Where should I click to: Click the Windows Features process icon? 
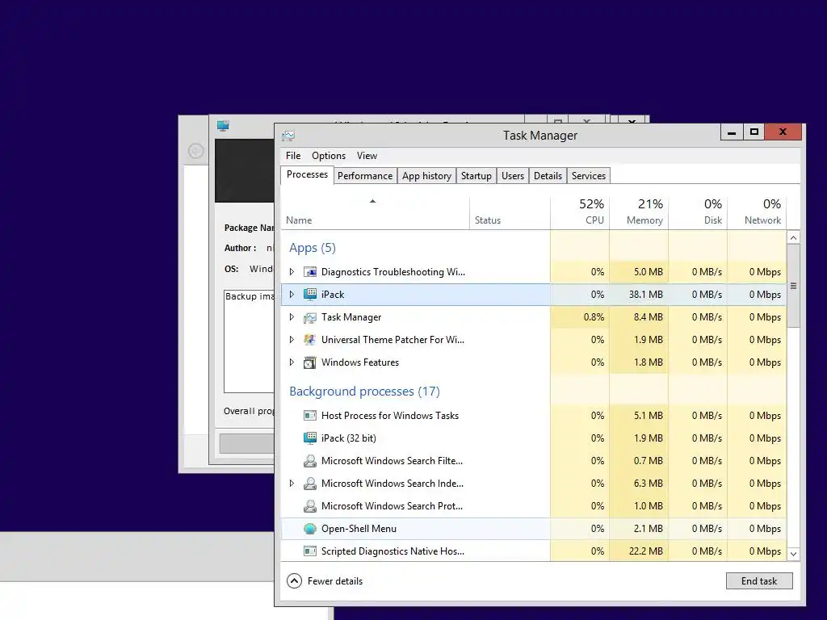pos(310,362)
